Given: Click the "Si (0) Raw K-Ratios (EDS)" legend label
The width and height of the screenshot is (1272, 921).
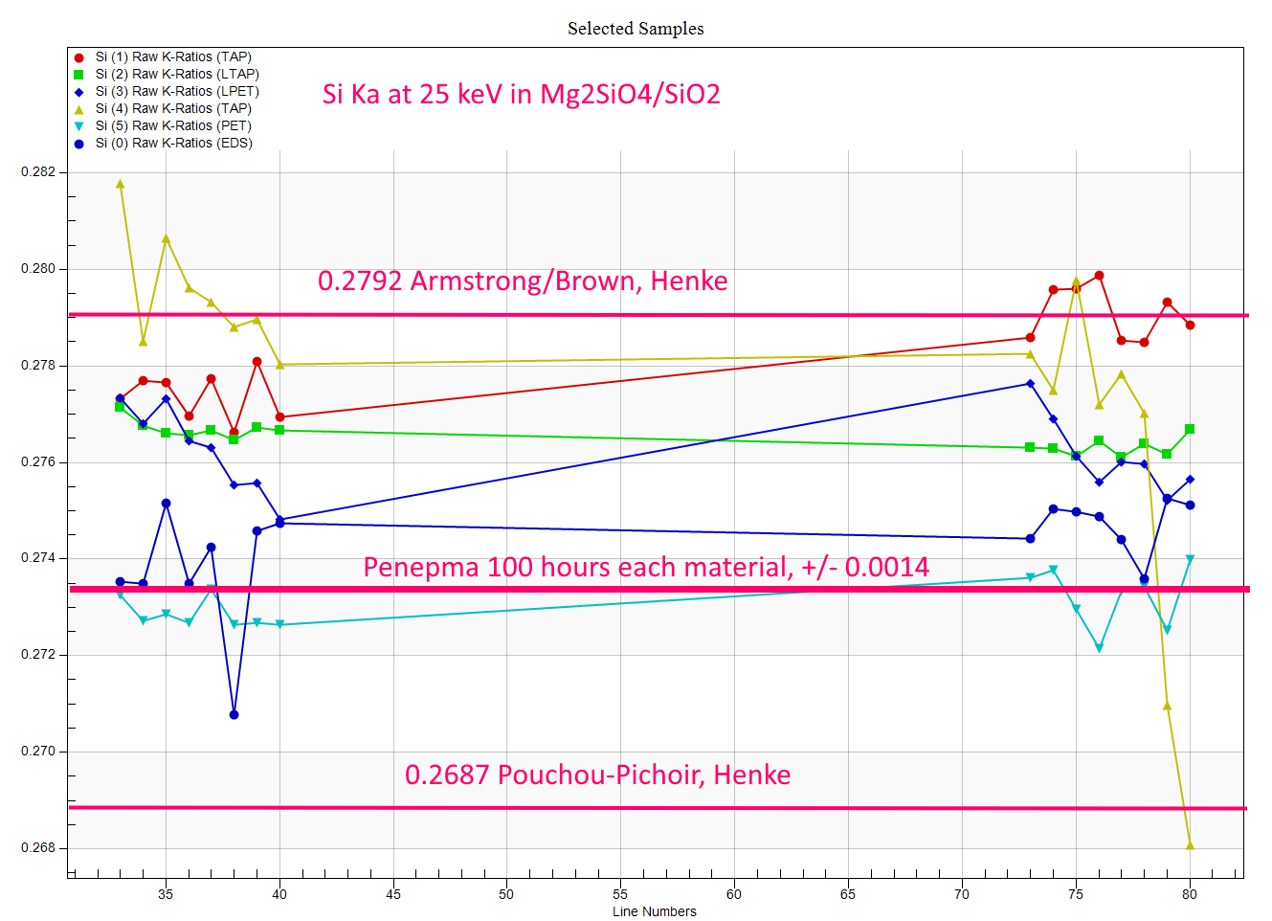Looking at the screenshot, I should [173, 144].
